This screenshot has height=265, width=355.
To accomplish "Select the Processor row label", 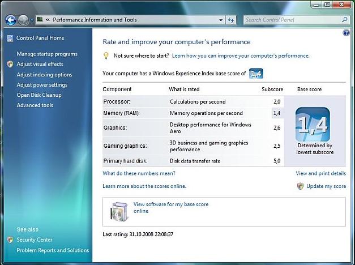I will [x=117, y=101].
